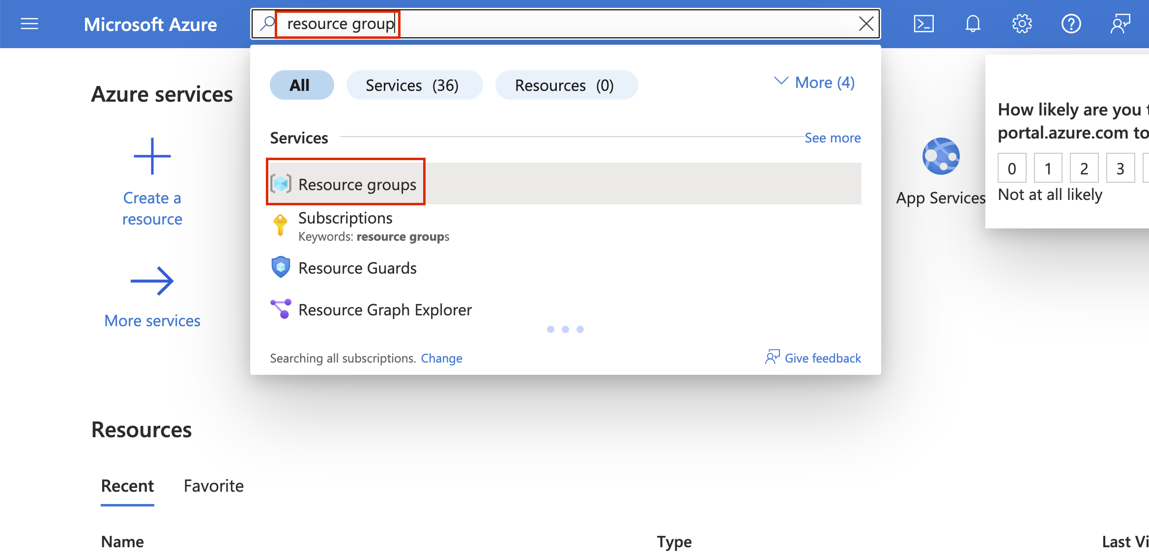1149x560 pixels.
Task: Select Resource groups search result
Action: 357,184
